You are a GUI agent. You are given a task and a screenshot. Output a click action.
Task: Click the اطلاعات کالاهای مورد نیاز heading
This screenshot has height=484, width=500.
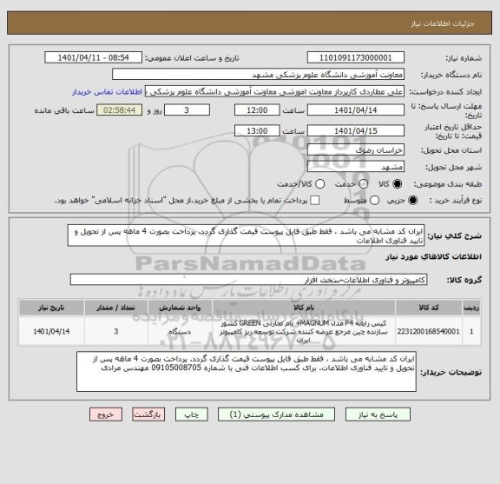point(434,257)
